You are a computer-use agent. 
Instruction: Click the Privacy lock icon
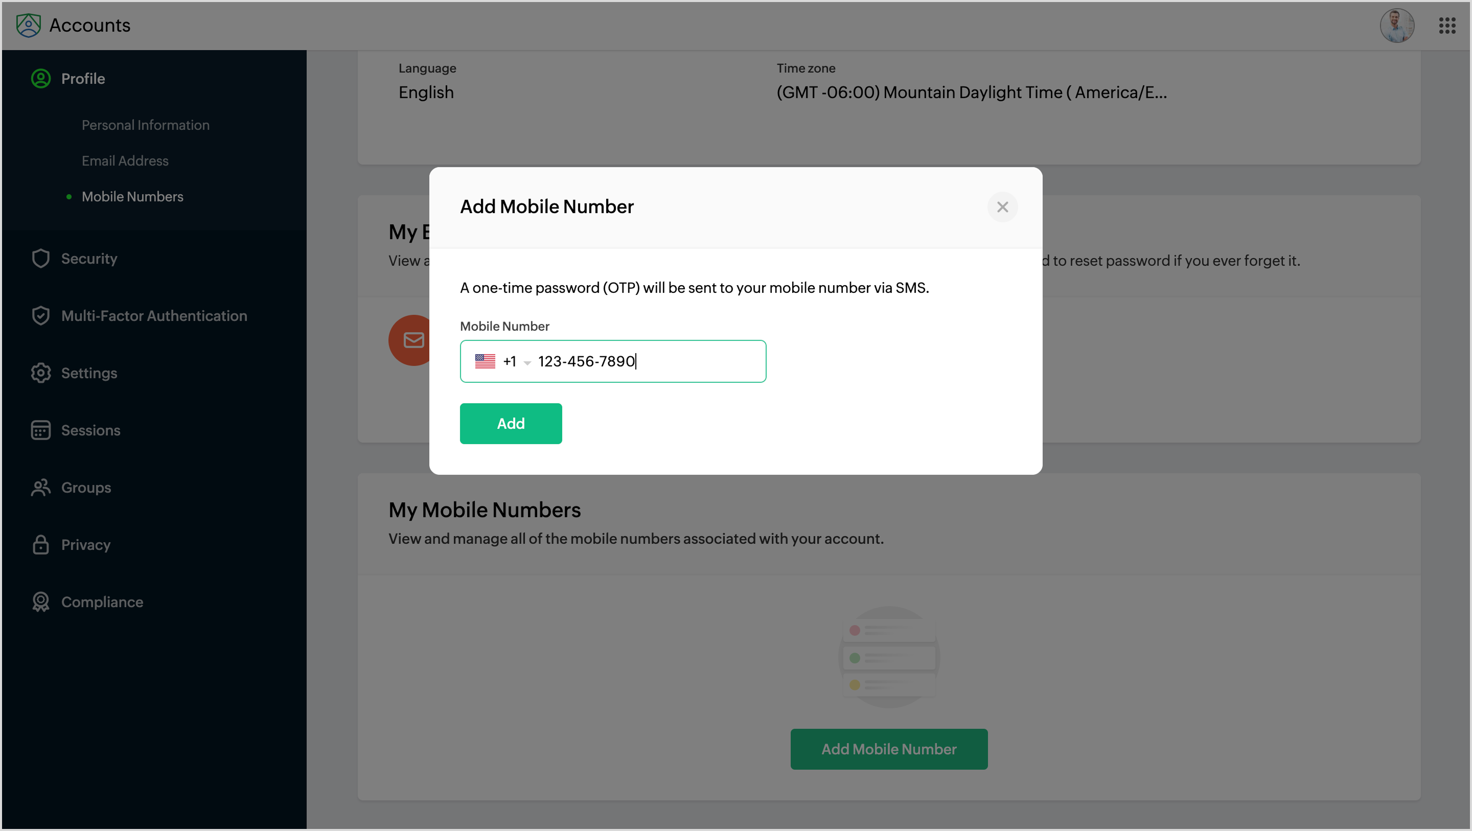coord(40,545)
